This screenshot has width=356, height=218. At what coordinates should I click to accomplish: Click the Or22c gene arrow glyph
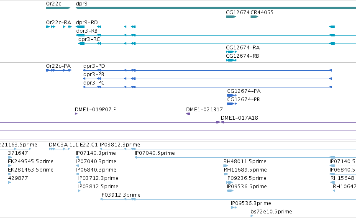point(58,8)
